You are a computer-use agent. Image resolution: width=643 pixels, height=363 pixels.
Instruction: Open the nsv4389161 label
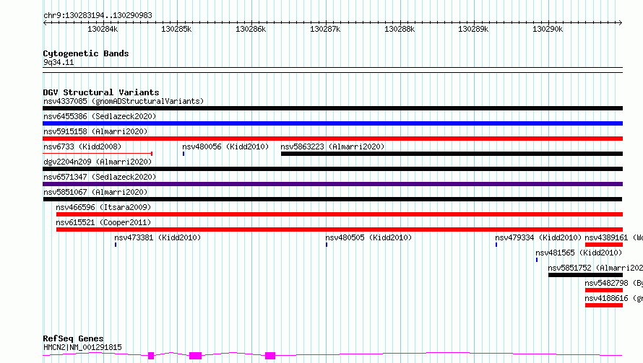point(614,237)
